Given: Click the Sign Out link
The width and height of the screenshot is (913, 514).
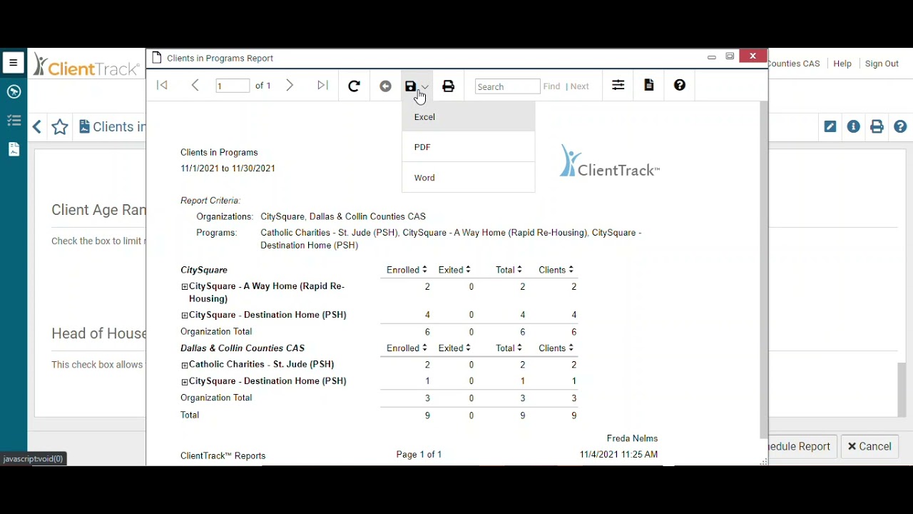Looking at the screenshot, I should click(882, 63).
